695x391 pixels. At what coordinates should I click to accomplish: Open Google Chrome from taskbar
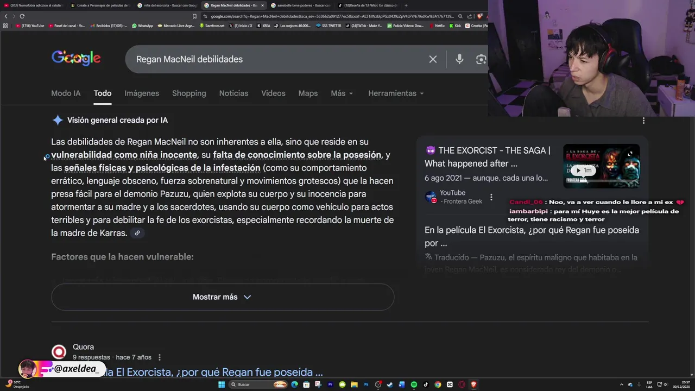click(438, 384)
